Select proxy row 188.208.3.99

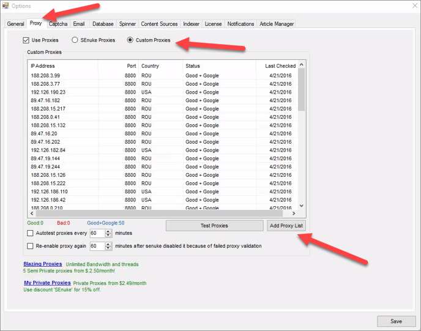pos(163,76)
